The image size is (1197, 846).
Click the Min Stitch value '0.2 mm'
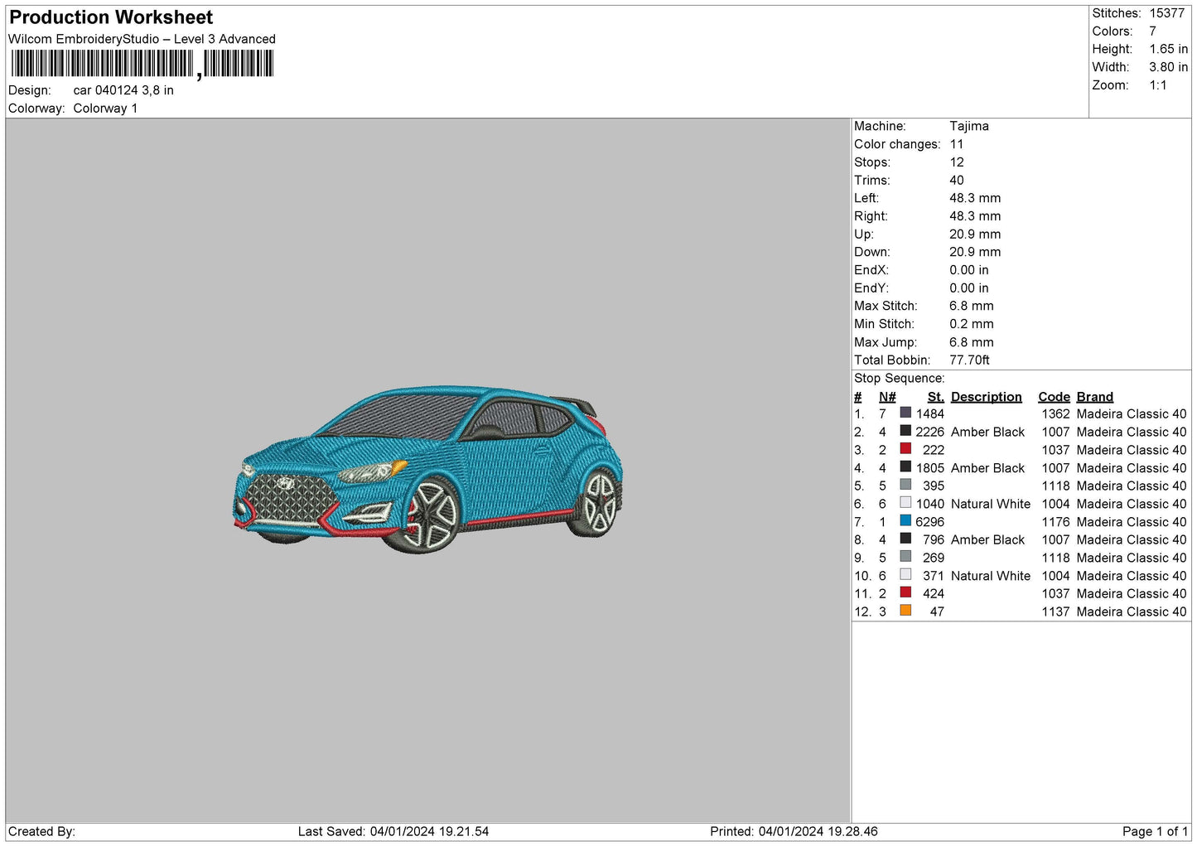point(972,324)
